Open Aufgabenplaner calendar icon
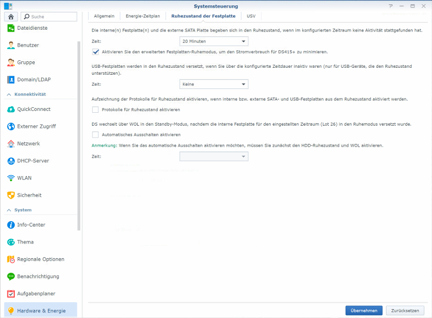The height and width of the screenshot is (318, 432). [11, 294]
